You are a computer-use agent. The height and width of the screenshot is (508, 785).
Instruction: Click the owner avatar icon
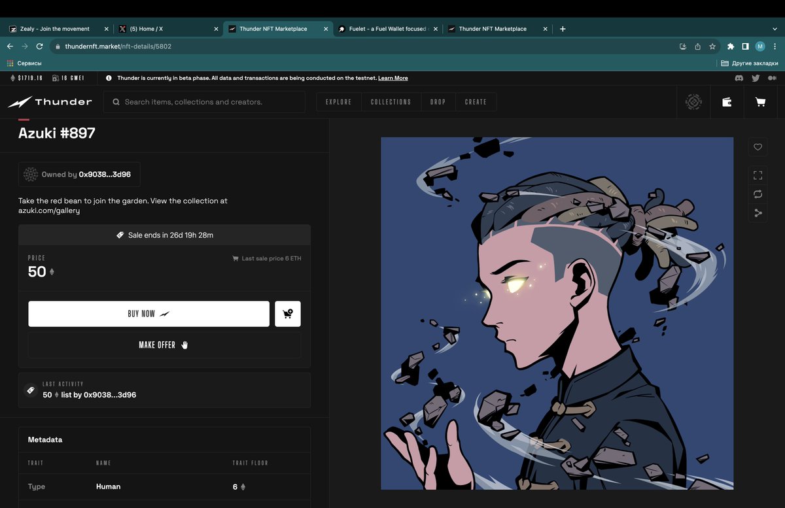coord(31,175)
